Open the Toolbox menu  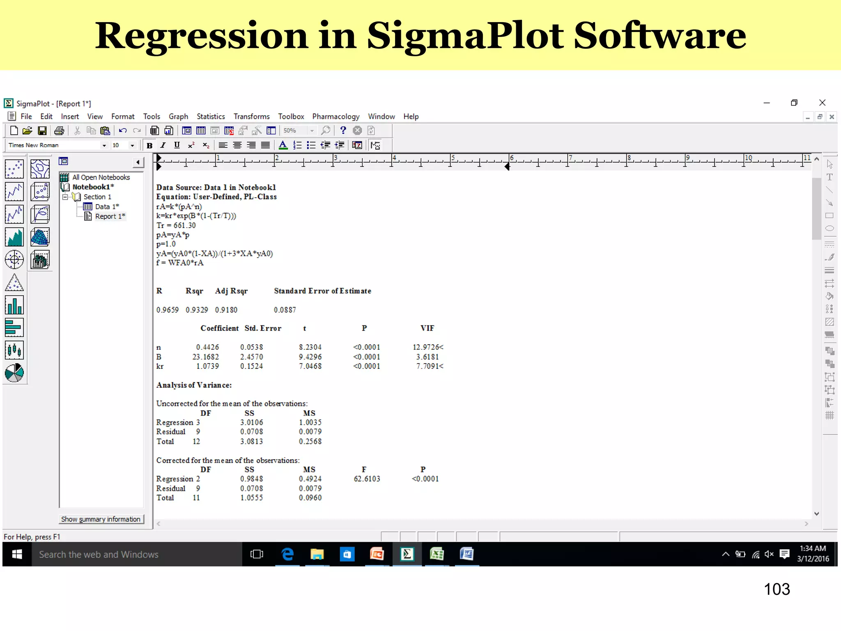point(291,117)
